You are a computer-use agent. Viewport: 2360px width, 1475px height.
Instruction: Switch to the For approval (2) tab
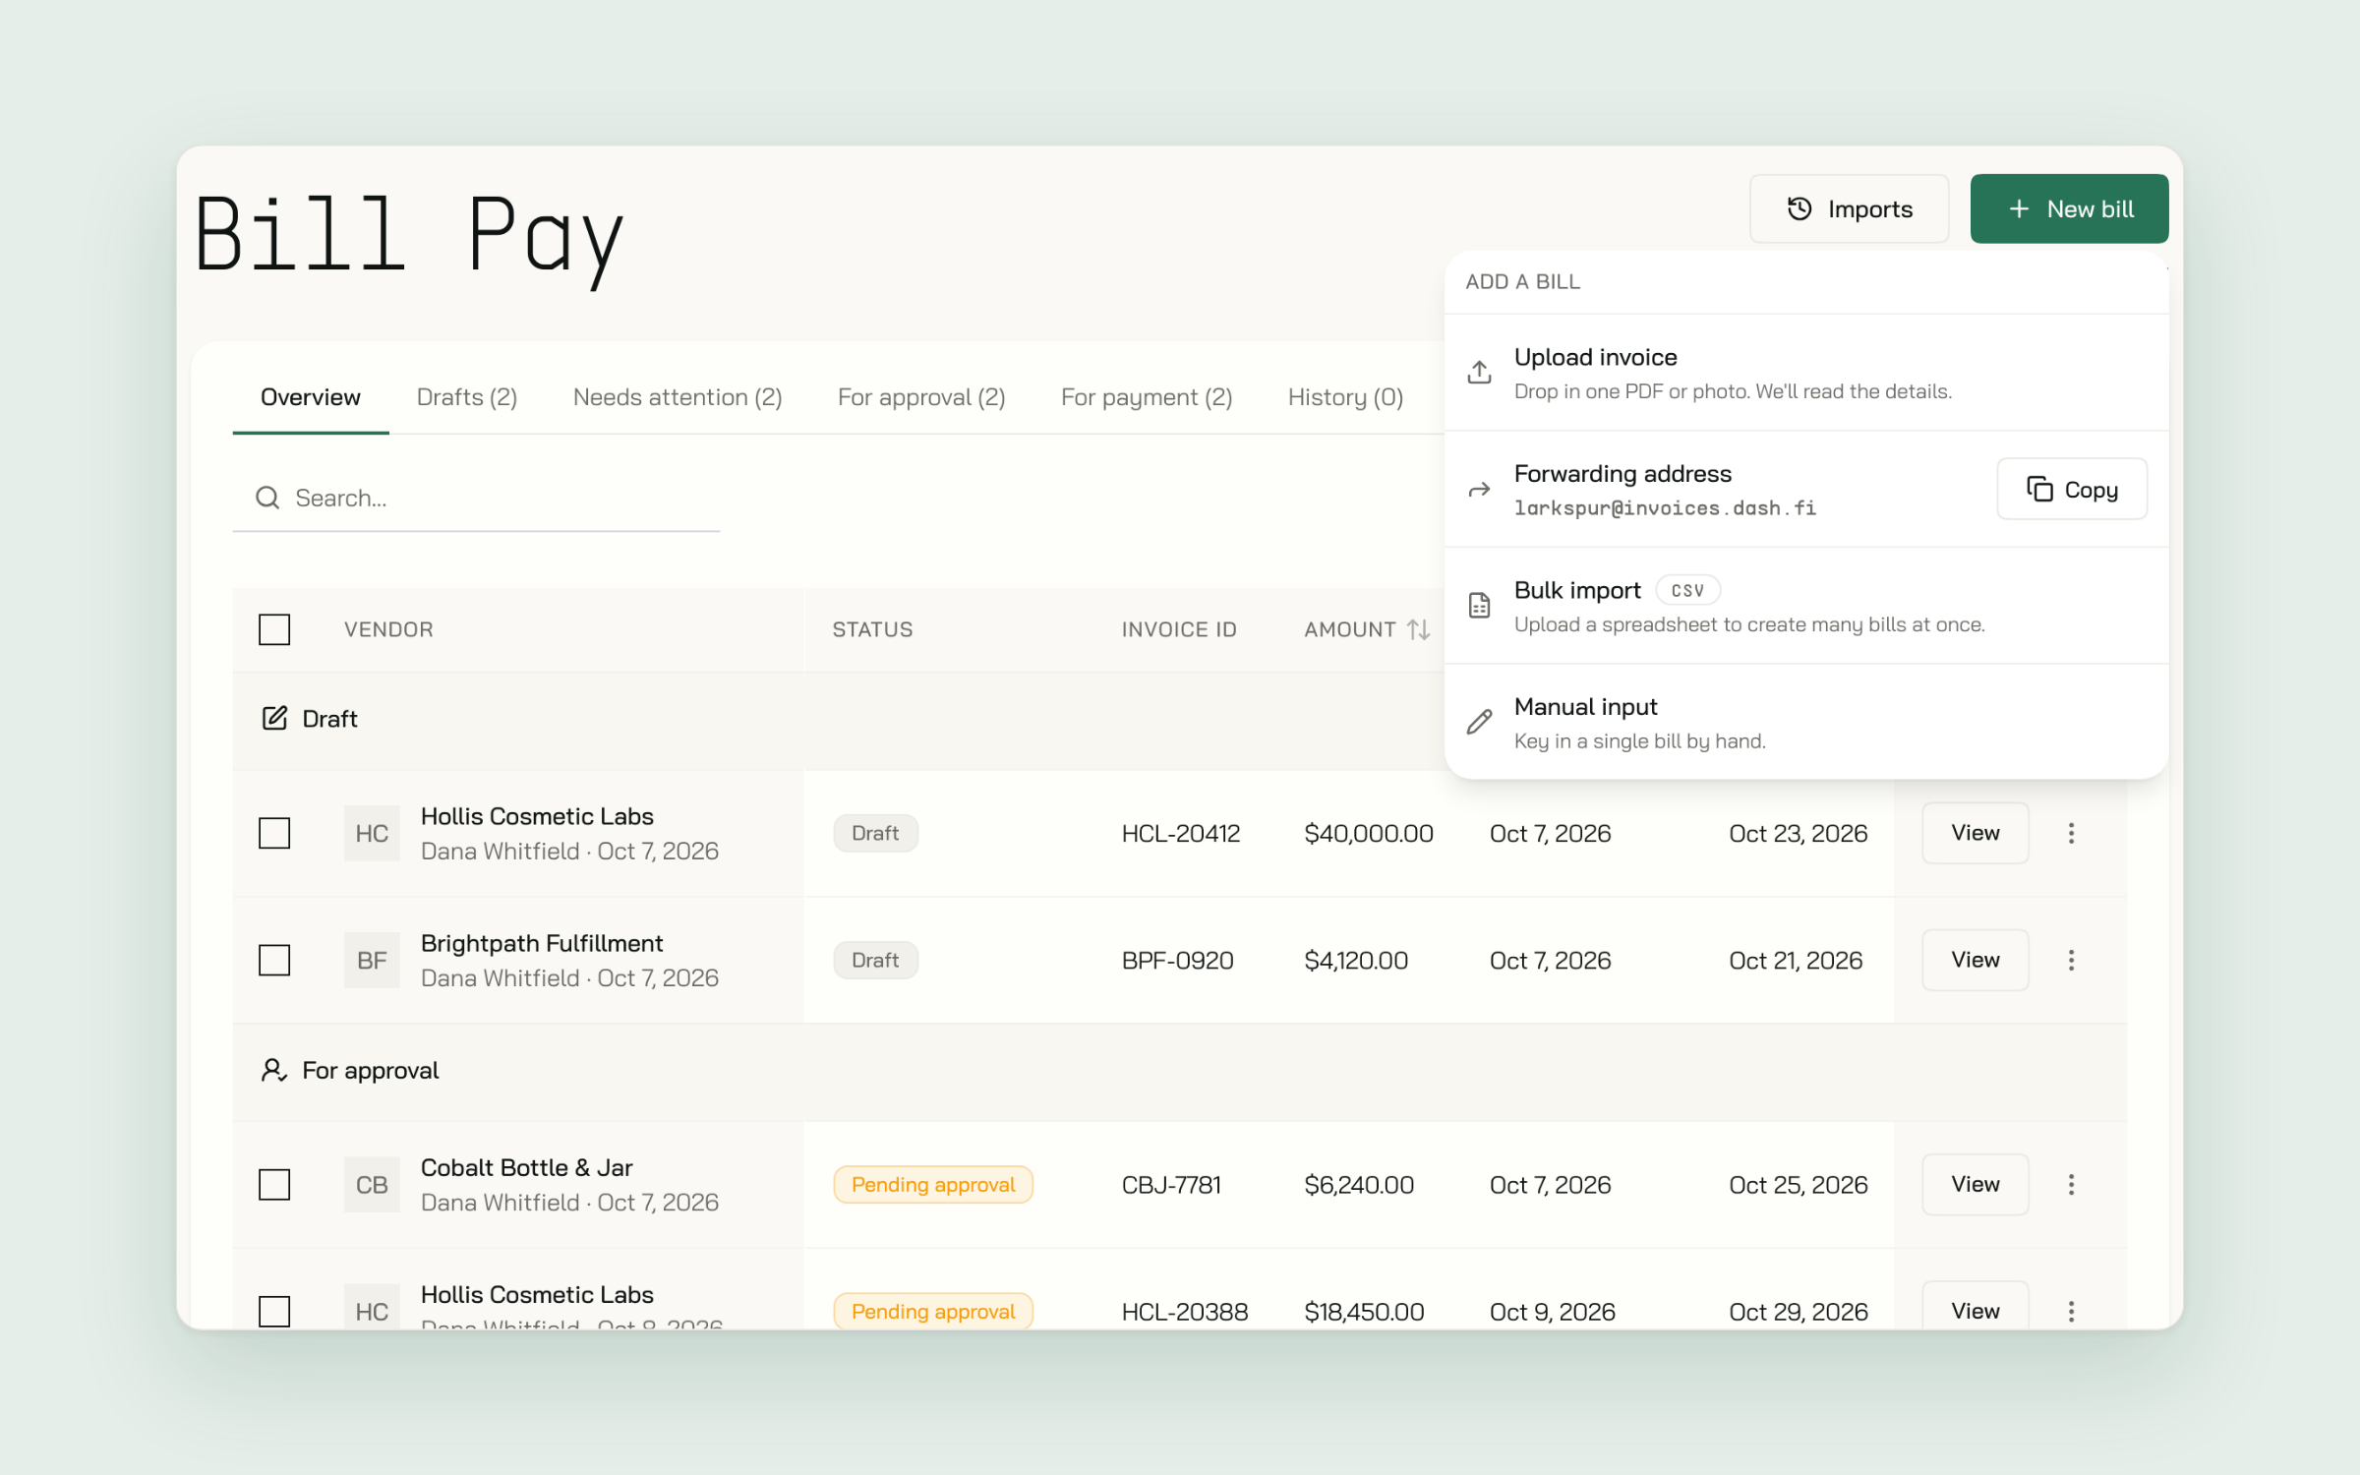point(921,397)
